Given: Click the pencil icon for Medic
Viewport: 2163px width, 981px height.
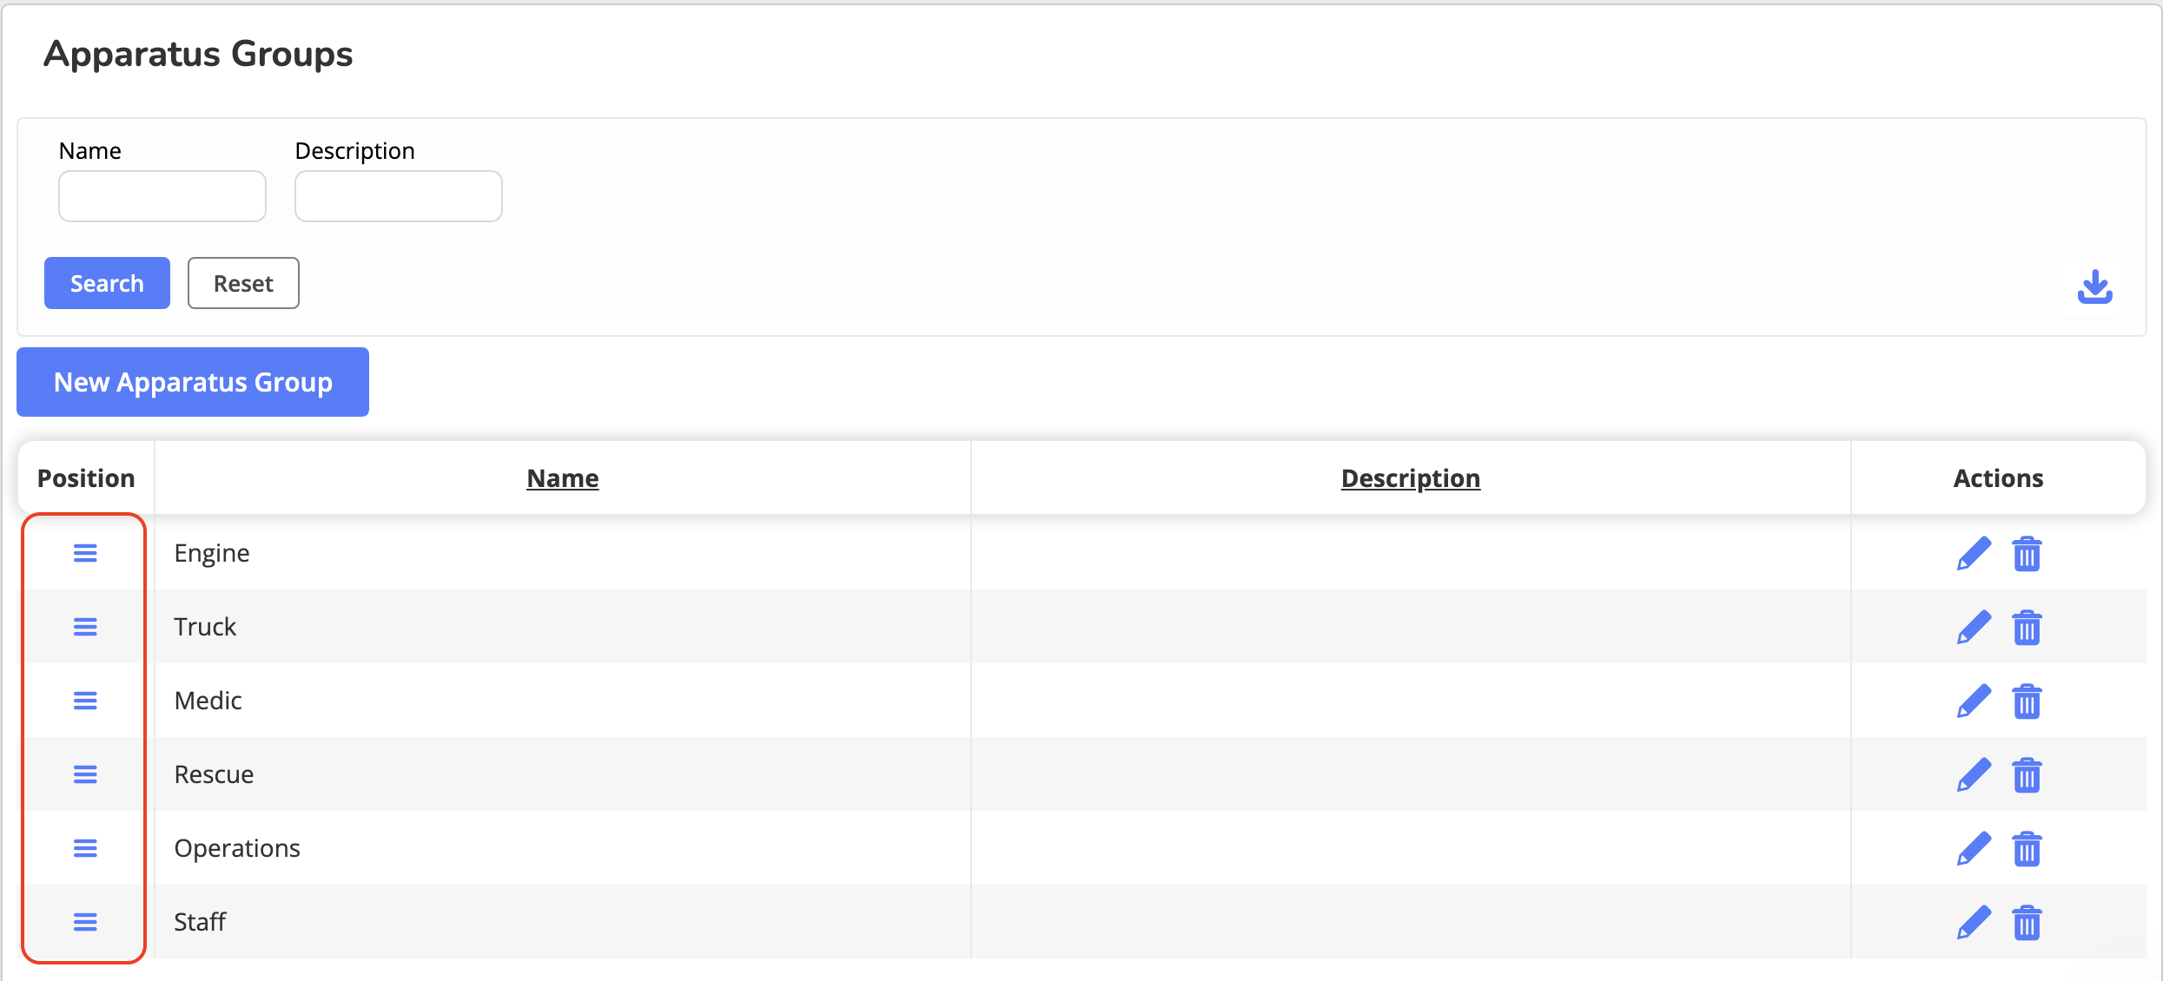Looking at the screenshot, I should [x=1974, y=701].
